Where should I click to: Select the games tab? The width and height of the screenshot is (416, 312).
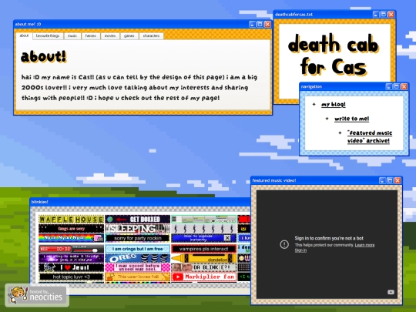pos(129,35)
